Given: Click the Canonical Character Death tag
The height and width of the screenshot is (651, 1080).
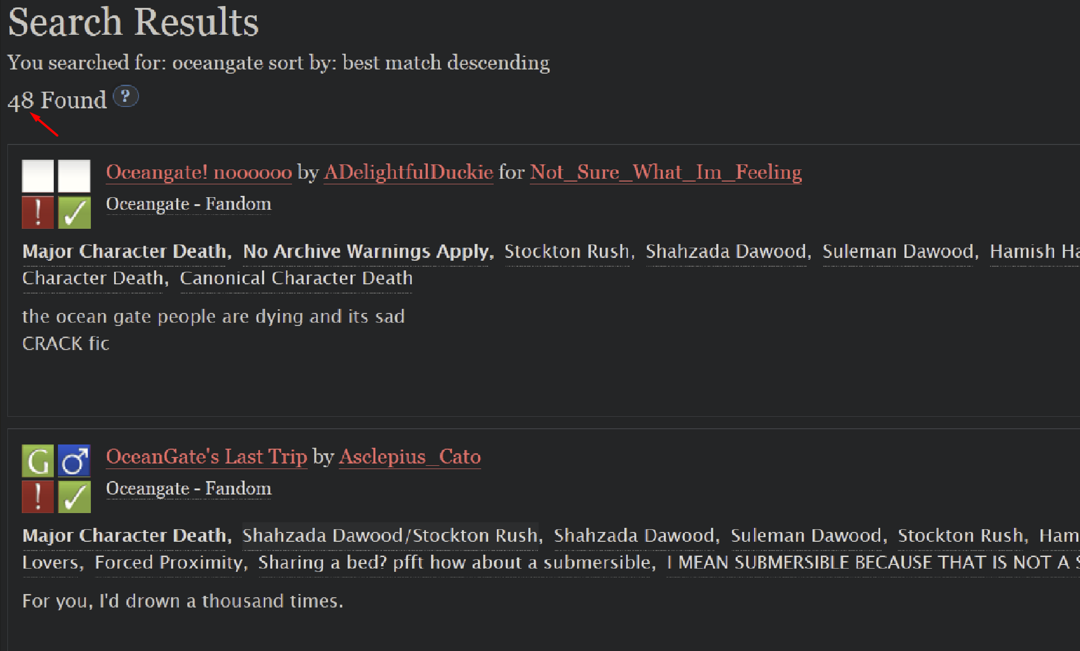Looking at the screenshot, I should tap(296, 278).
